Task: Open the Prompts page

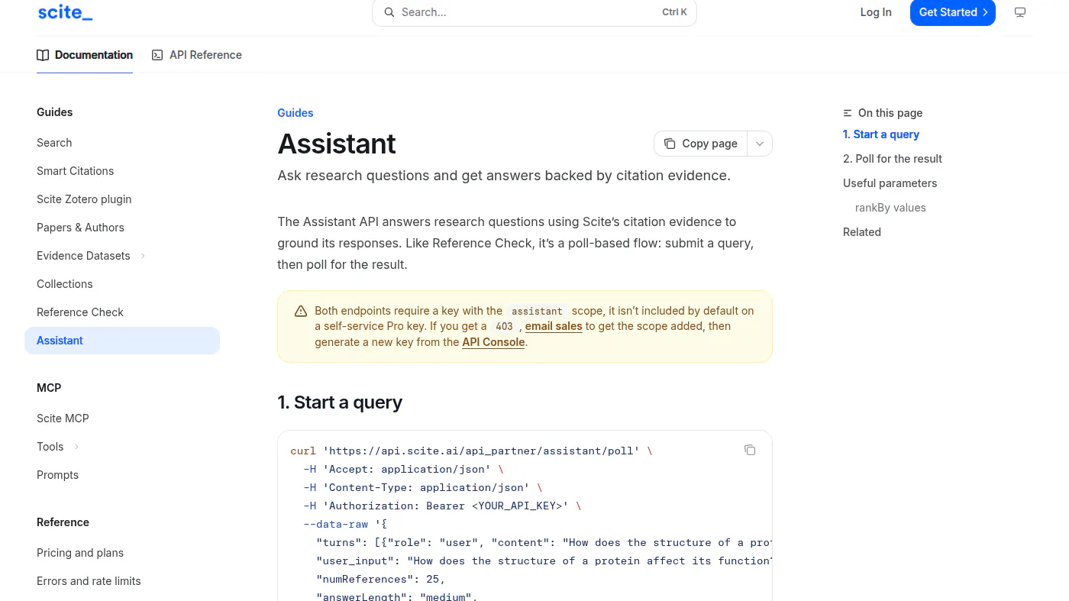Action: click(x=58, y=475)
